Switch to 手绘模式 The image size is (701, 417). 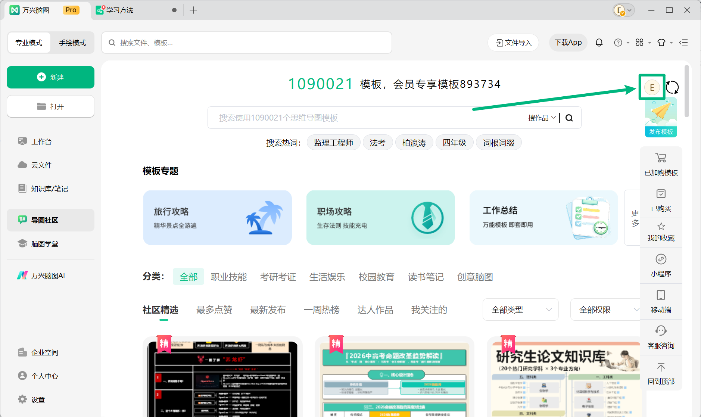[x=72, y=43]
